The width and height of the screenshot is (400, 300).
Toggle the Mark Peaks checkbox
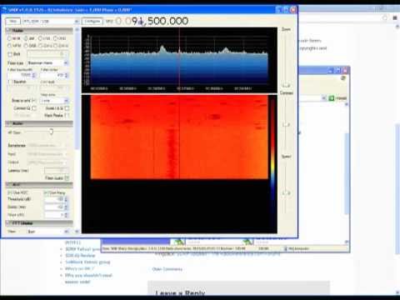[67, 115]
